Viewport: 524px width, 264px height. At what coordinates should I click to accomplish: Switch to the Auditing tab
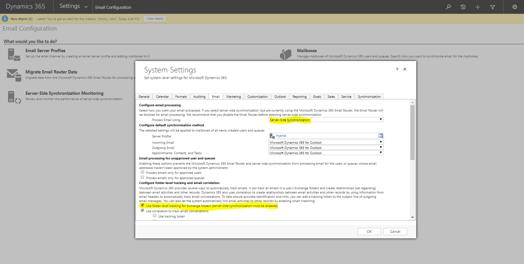click(199, 96)
